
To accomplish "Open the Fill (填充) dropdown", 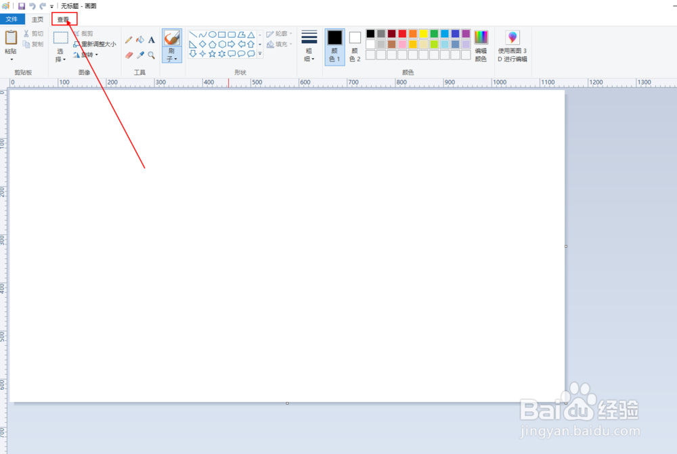I will pyautogui.click(x=280, y=44).
